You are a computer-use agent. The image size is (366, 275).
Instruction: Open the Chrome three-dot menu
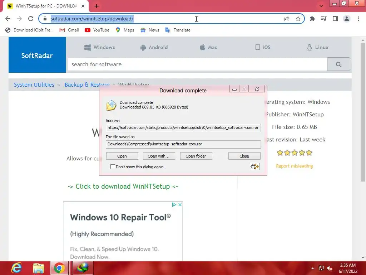point(358,19)
